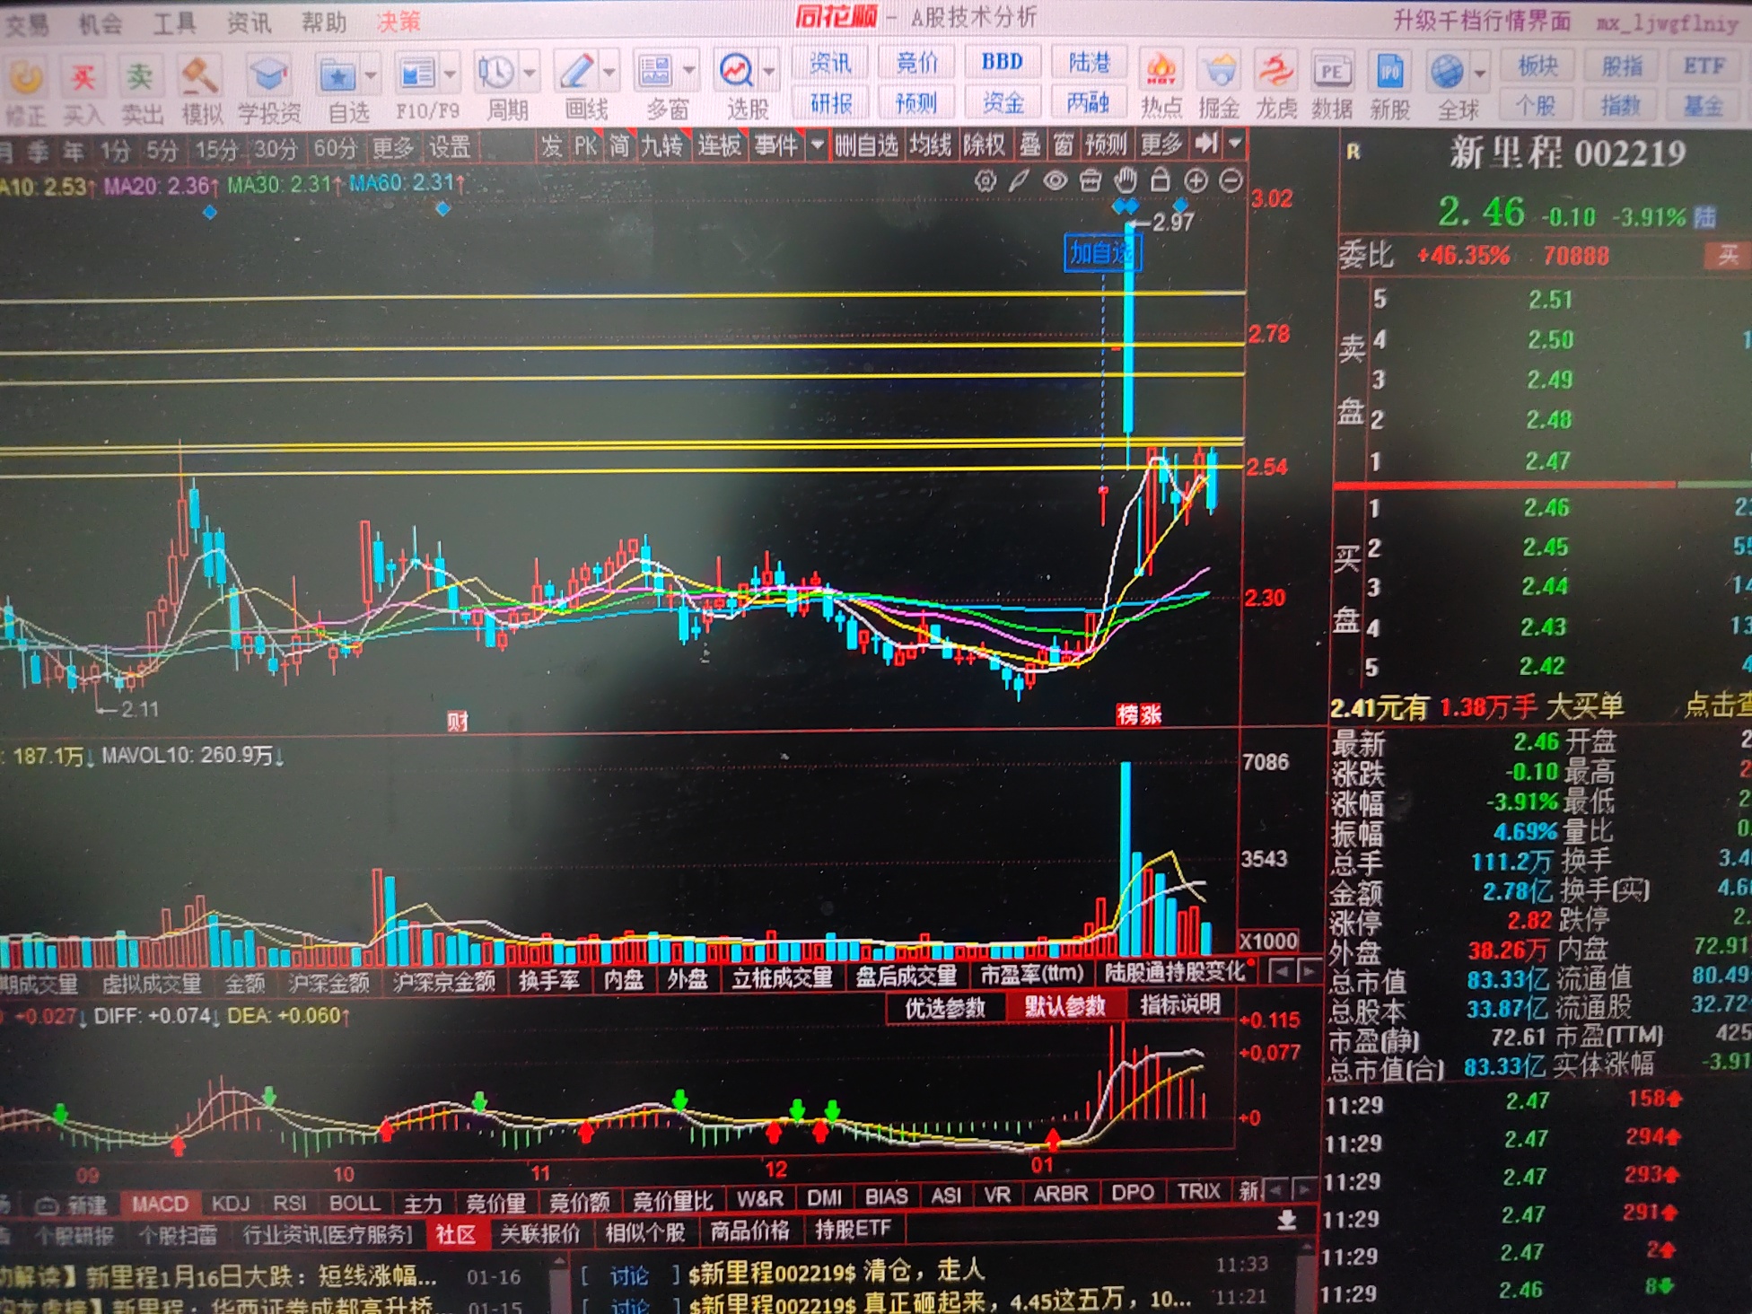Click the zoom-in plus icon on chart
Screen dimensions: 1752x1314
pos(1196,180)
